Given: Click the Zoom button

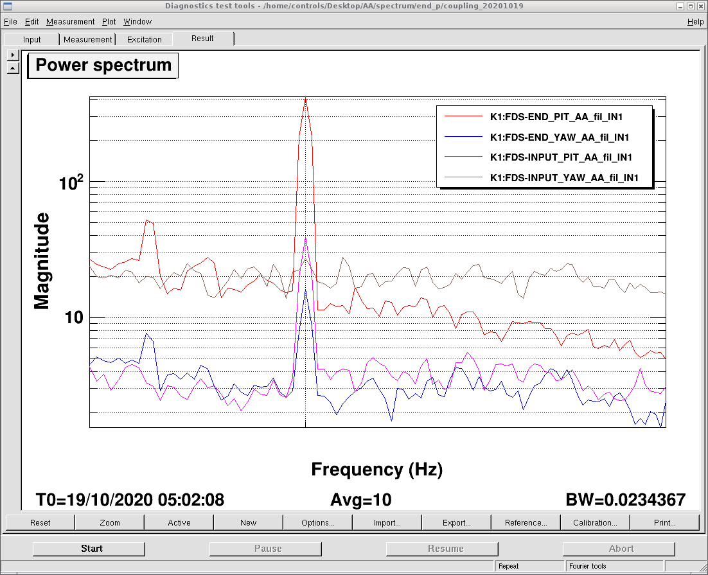Looking at the screenshot, I should [x=110, y=522].
